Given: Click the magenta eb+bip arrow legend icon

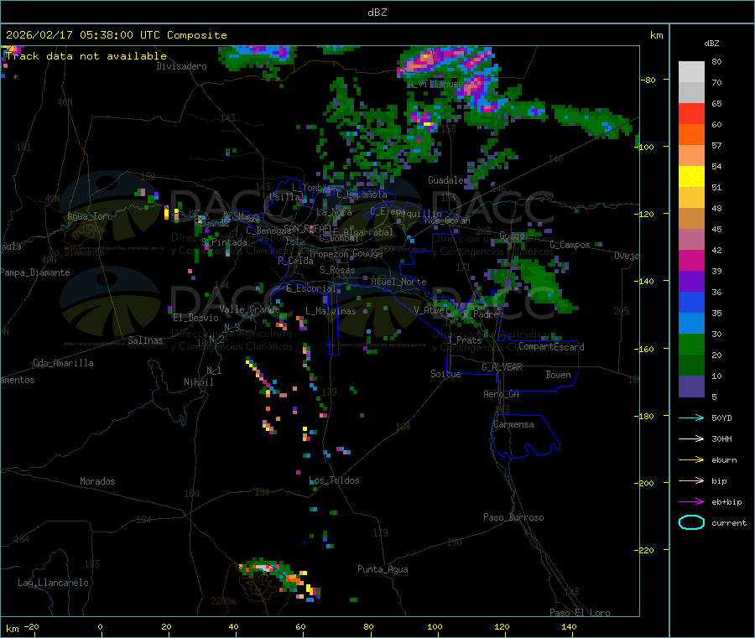Looking at the screenshot, I should (691, 502).
